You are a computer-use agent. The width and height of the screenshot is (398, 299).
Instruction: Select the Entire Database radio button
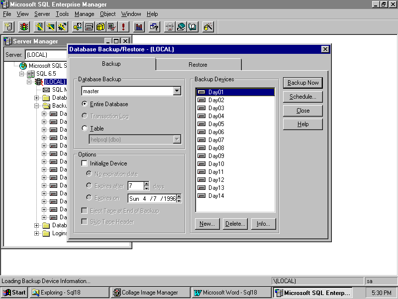point(85,104)
